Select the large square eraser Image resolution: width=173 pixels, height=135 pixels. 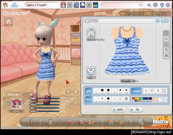pos(164,91)
